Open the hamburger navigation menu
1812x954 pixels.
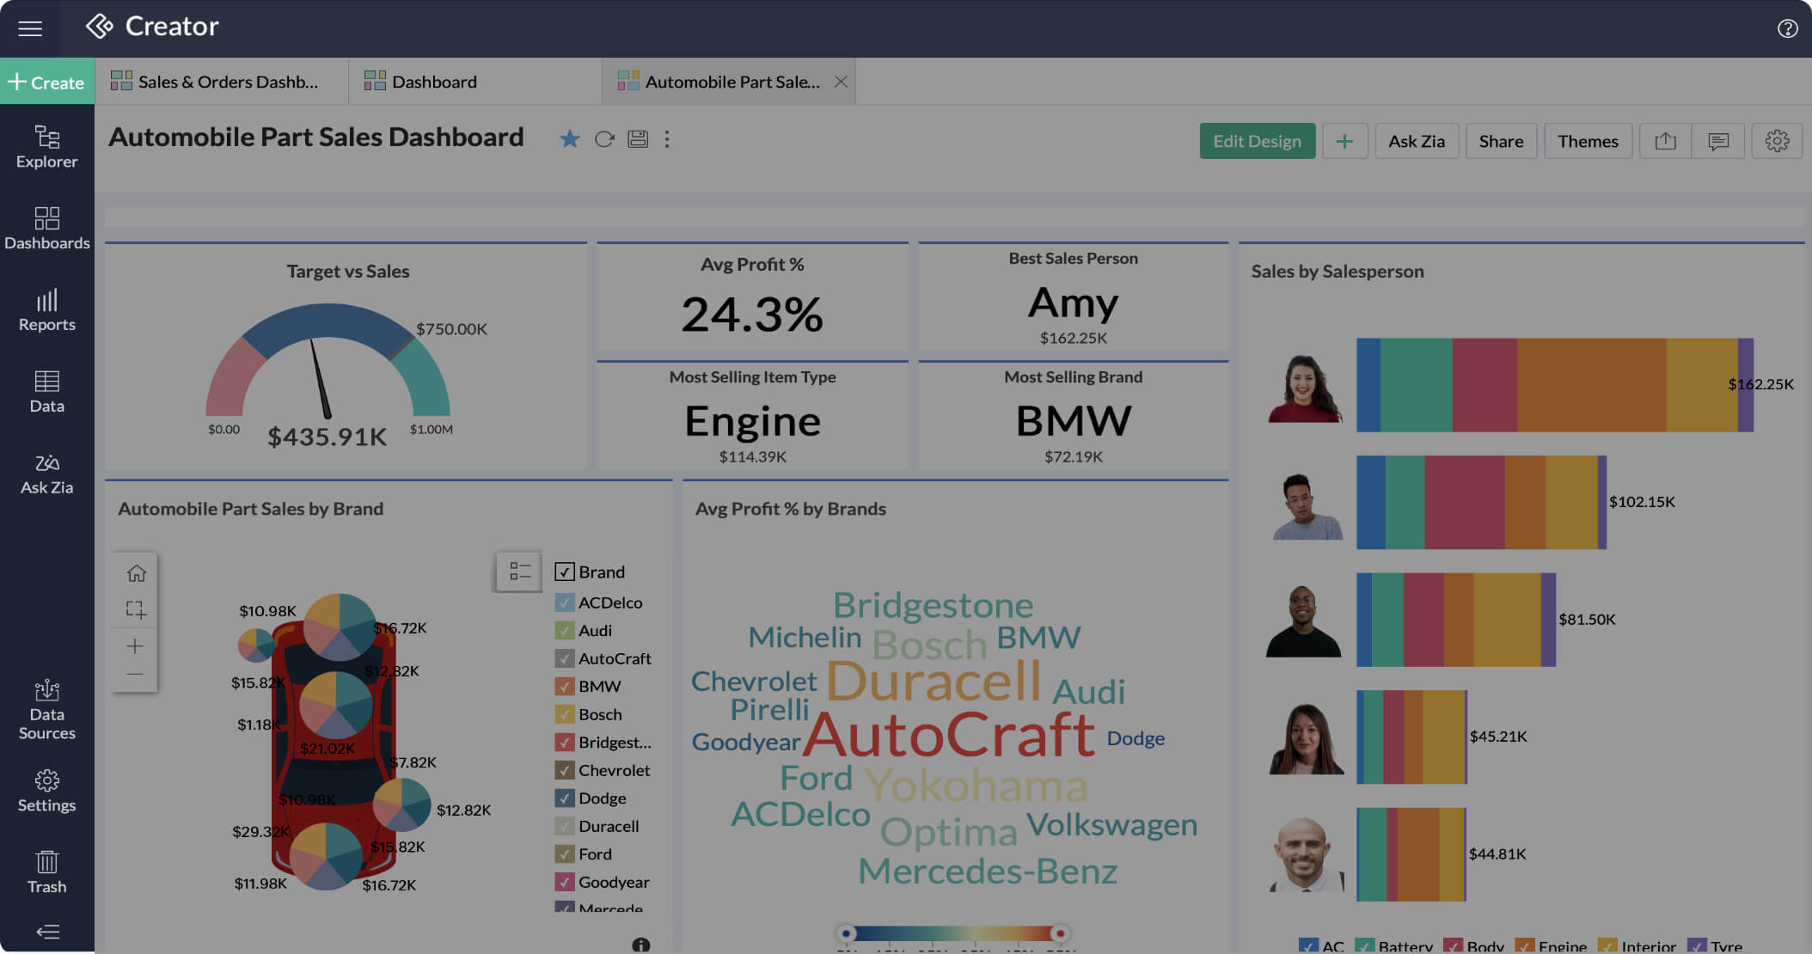[30, 28]
